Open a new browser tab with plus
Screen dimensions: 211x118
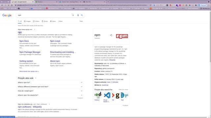[108, 2]
